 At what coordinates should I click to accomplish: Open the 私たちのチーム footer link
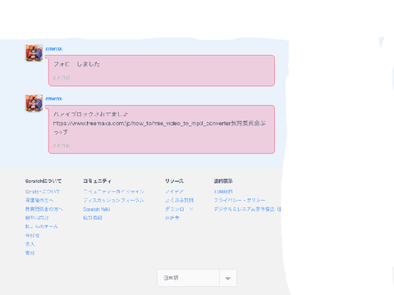click(42, 226)
